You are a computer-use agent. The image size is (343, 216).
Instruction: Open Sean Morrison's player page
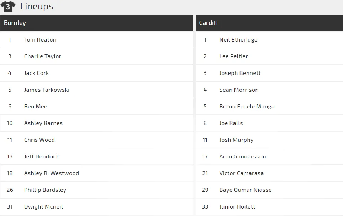239,90
